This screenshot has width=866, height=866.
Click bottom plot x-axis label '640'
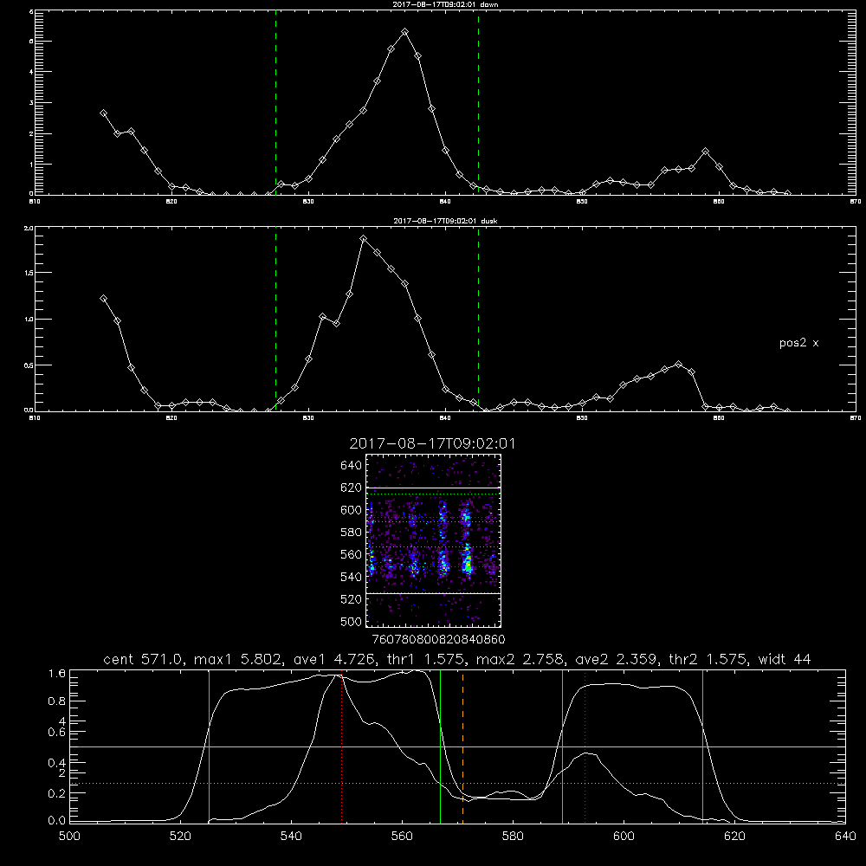pyautogui.click(x=845, y=837)
